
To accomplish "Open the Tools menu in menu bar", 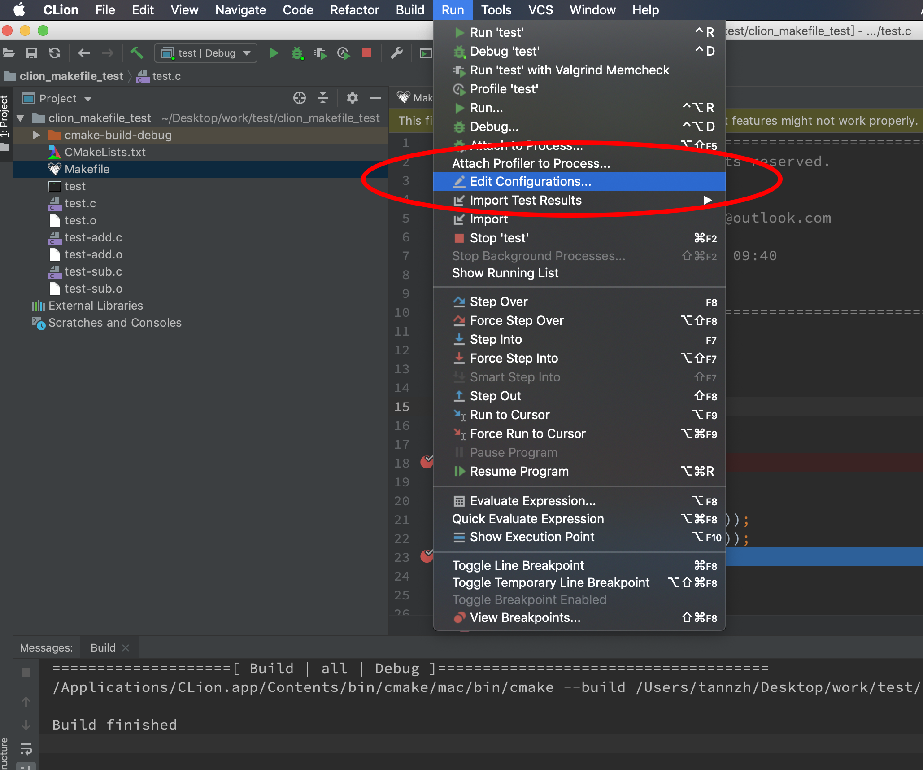I will (496, 10).
